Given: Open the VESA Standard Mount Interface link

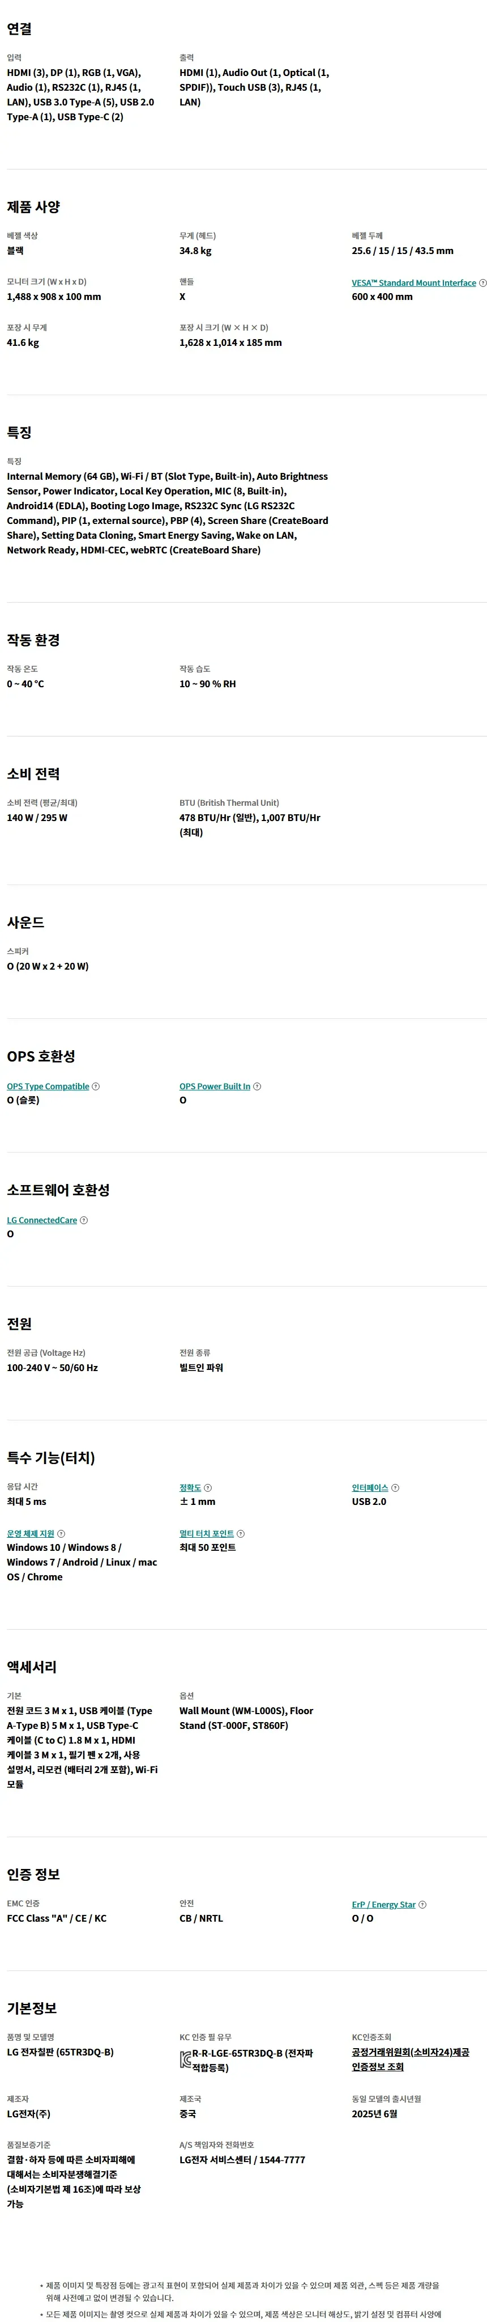Looking at the screenshot, I should coord(414,283).
